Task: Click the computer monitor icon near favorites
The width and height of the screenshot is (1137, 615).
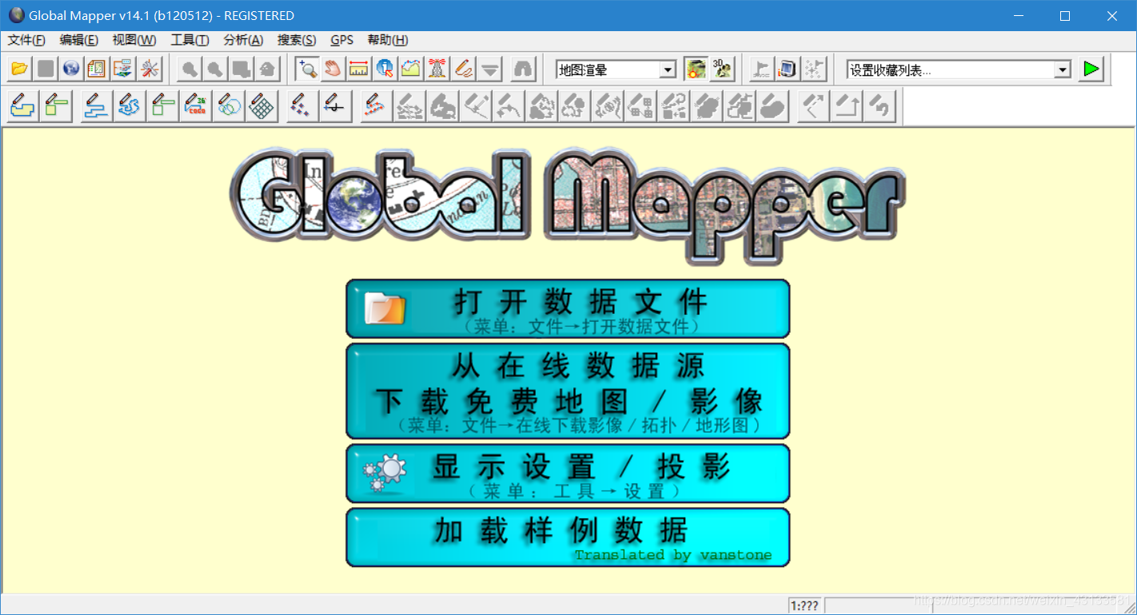Action: point(788,69)
